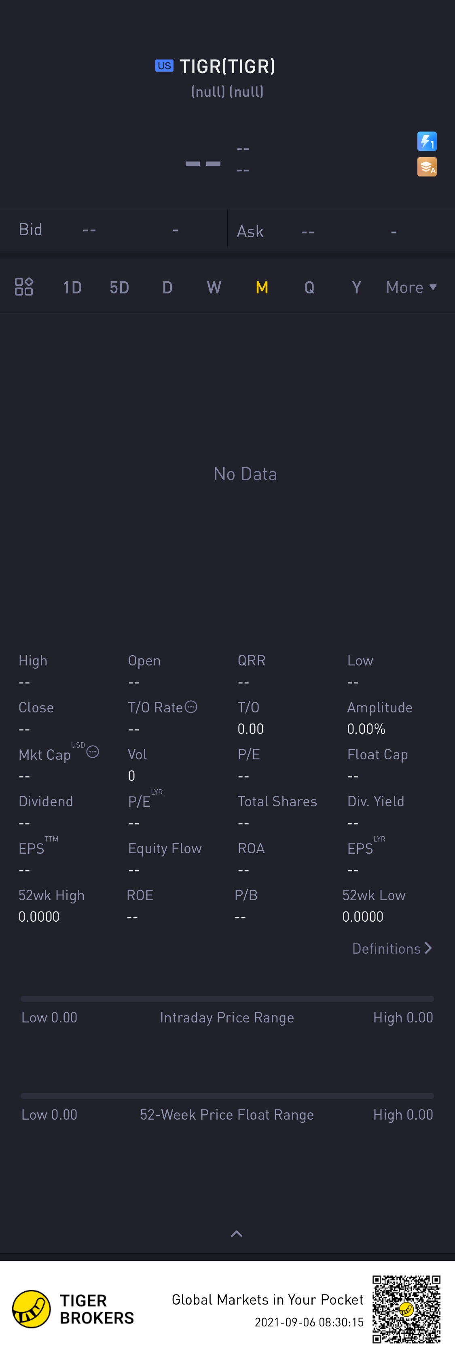Switch to the 1D chart tab
Image resolution: width=455 pixels, height=1358 pixels.
[x=72, y=287]
